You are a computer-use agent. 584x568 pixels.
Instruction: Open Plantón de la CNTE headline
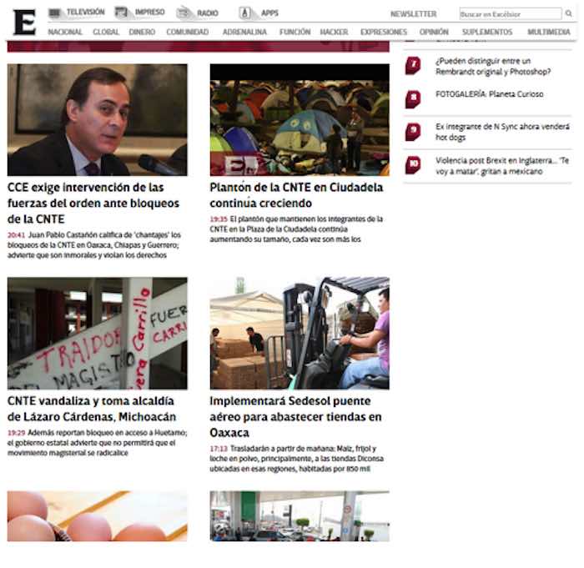coord(296,195)
